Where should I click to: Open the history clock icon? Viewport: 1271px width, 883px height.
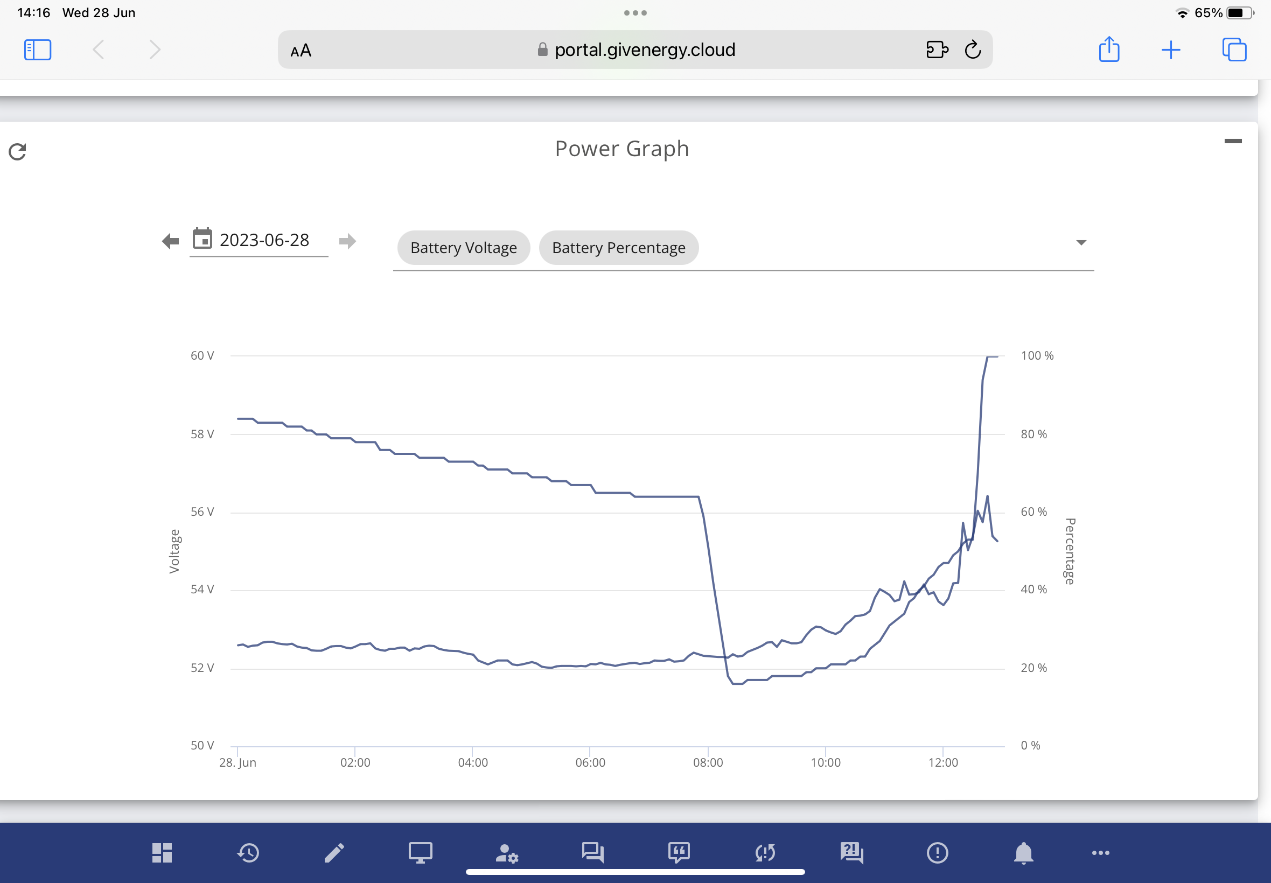click(248, 852)
